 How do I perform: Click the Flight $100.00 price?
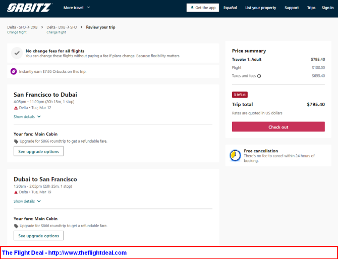coord(318,68)
